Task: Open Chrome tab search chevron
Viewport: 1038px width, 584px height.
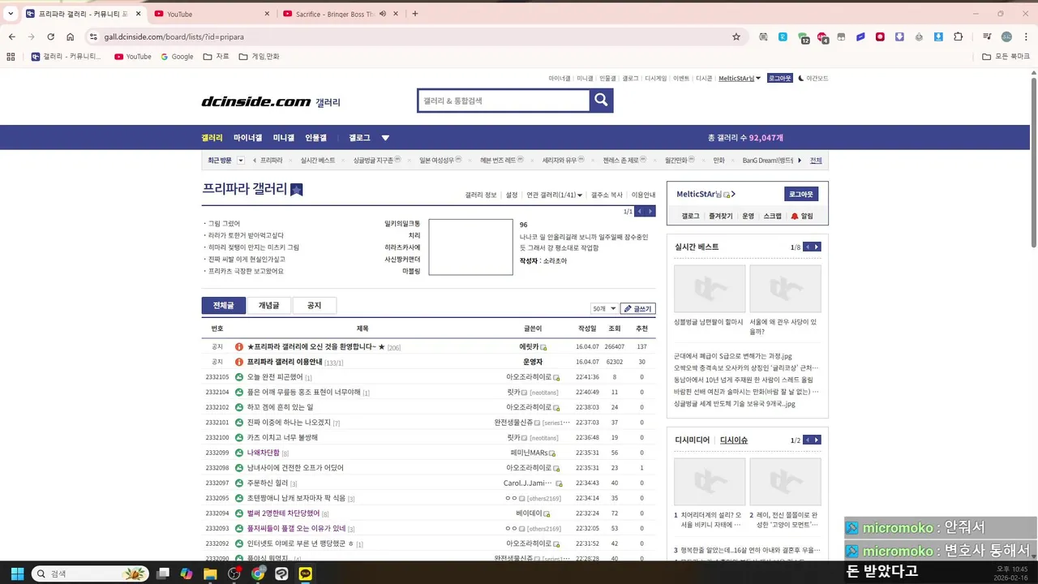Action: tap(11, 14)
